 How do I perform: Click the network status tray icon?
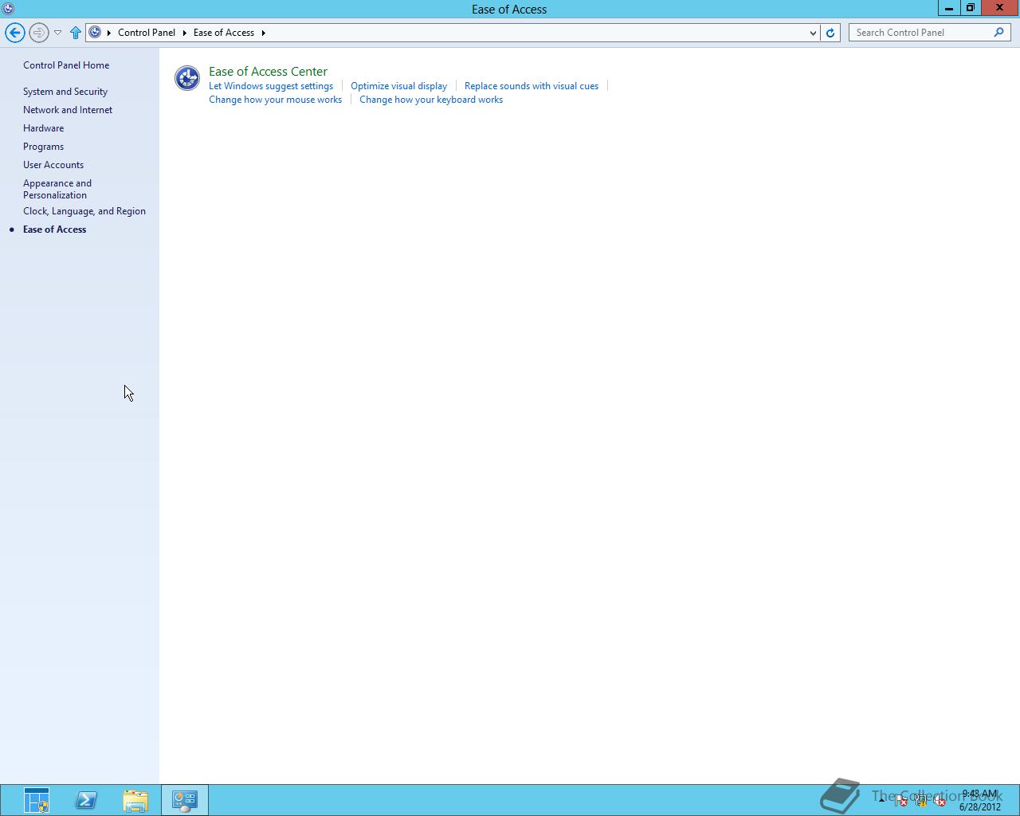[920, 800]
